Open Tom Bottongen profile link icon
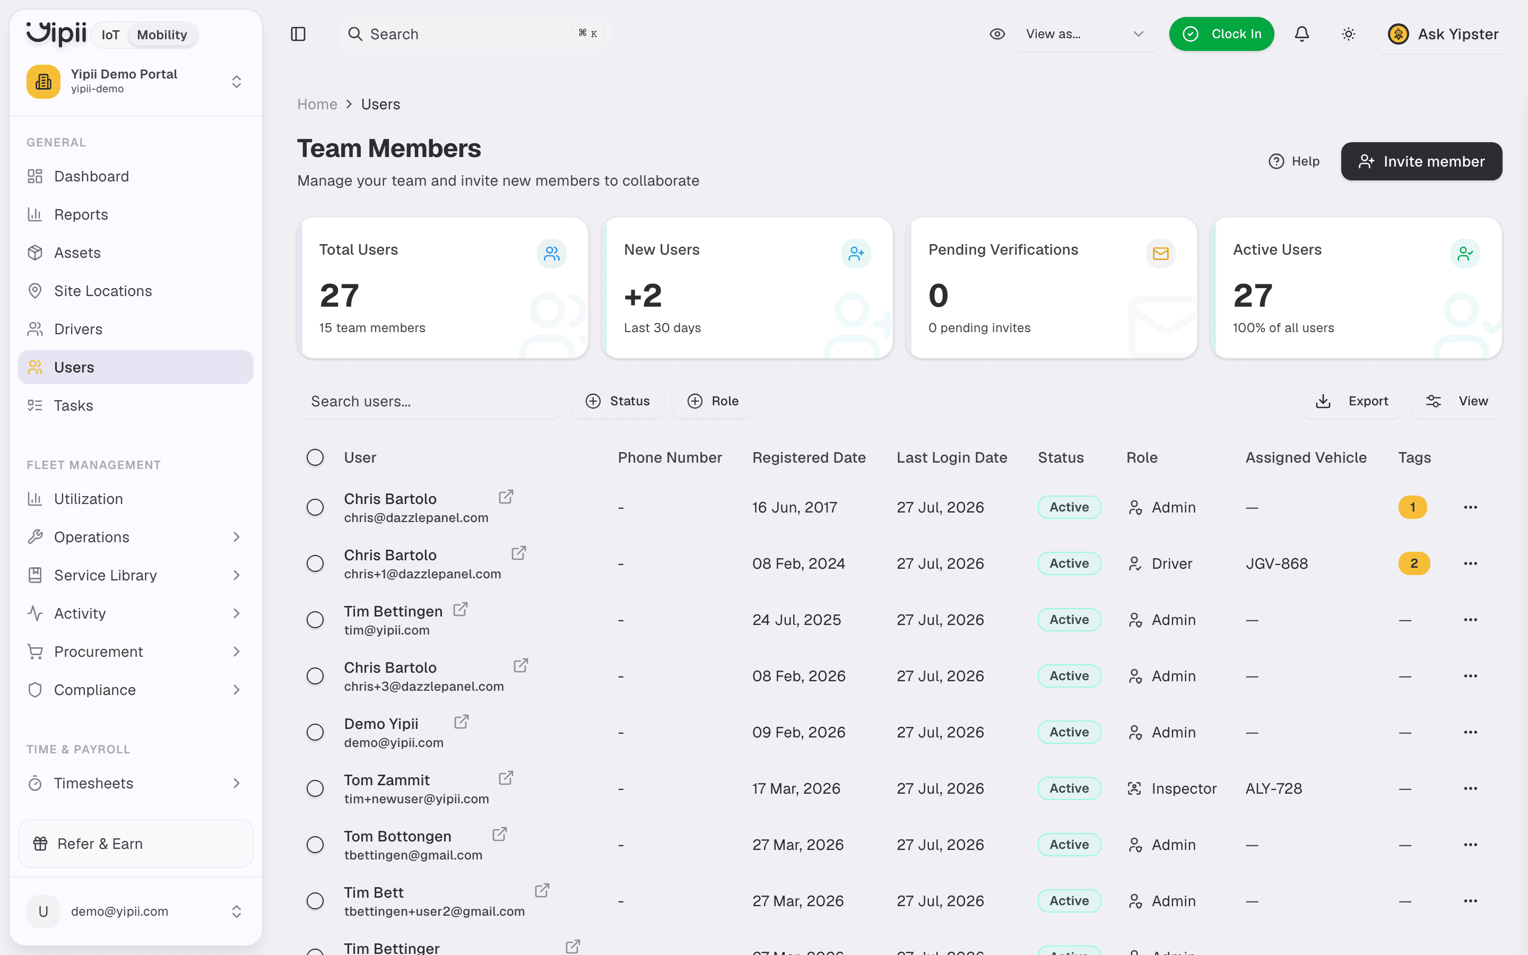Screen dimensions: 1528x955 point(499,834)
